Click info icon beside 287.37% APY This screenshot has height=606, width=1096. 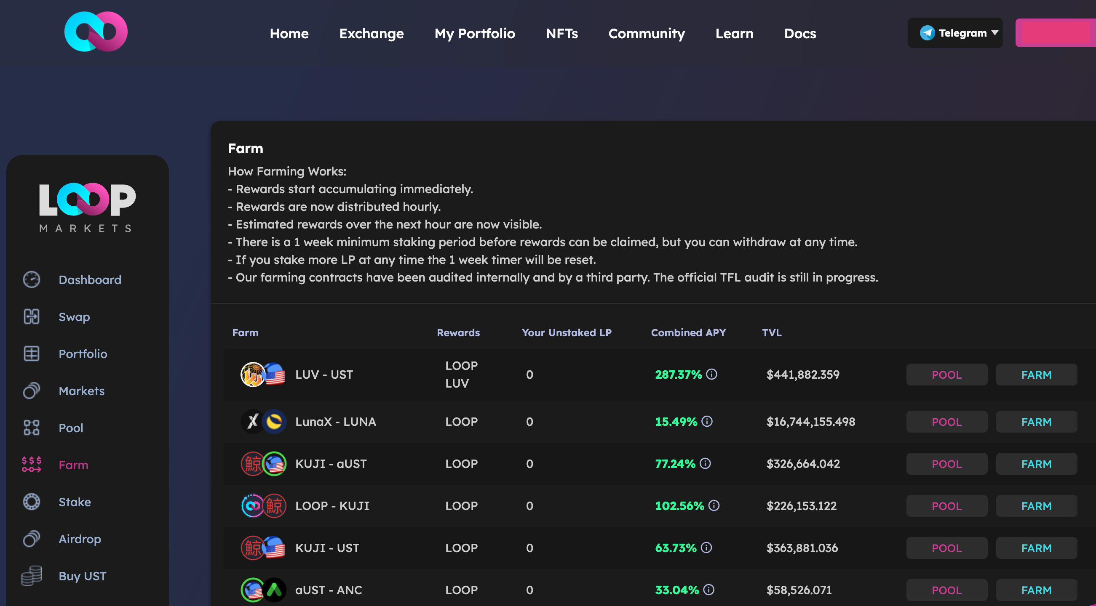click(x=711, y=374)
